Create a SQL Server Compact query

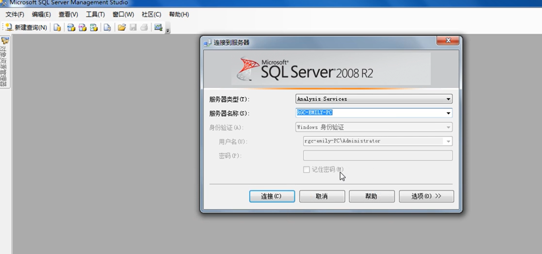click(107, 27)
